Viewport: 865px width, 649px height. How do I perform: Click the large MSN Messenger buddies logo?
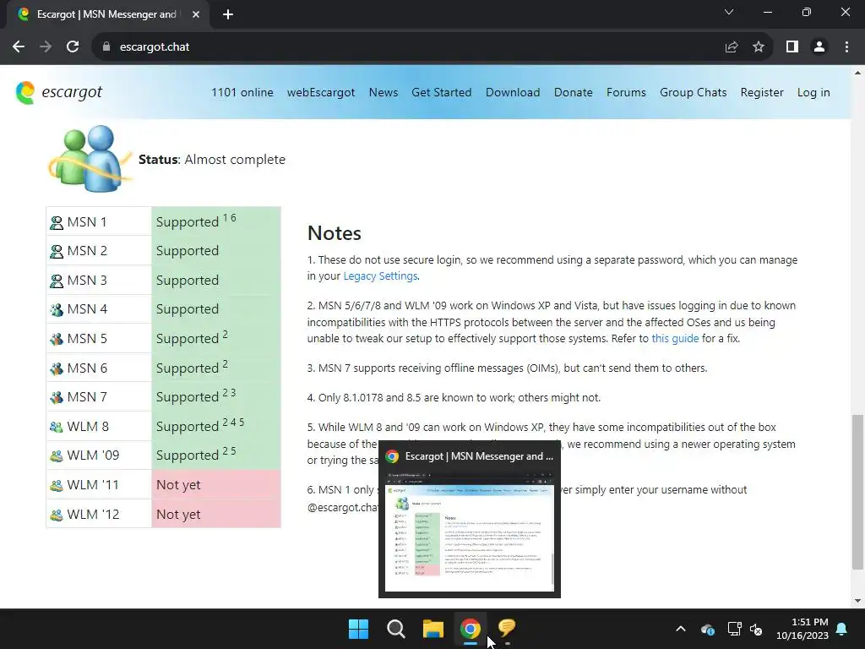click(90, 159)
